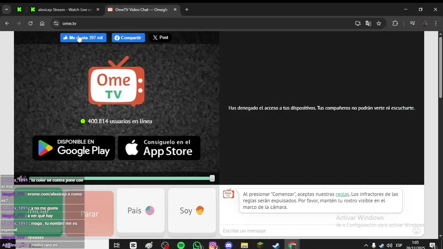Open the Chrome three-dot menu
Image resolution: width=443 pixels, height=249 pixels.
[436, 24]
